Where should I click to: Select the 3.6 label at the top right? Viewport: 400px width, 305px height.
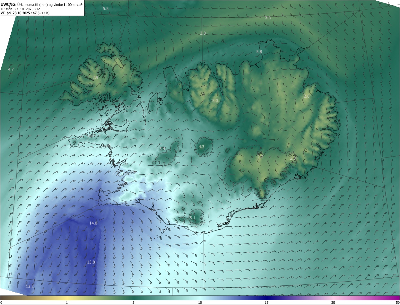point(268,18)
